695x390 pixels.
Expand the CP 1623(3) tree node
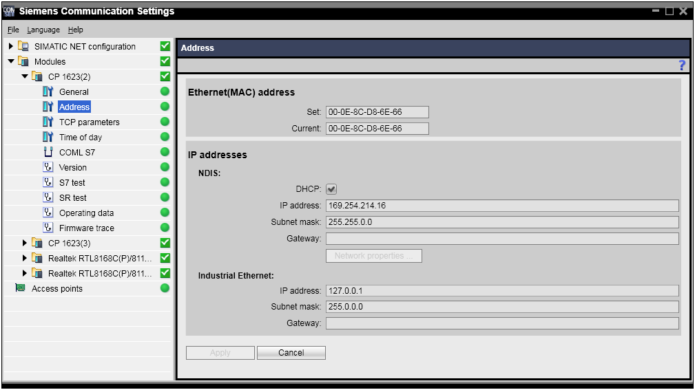(24, 243)
